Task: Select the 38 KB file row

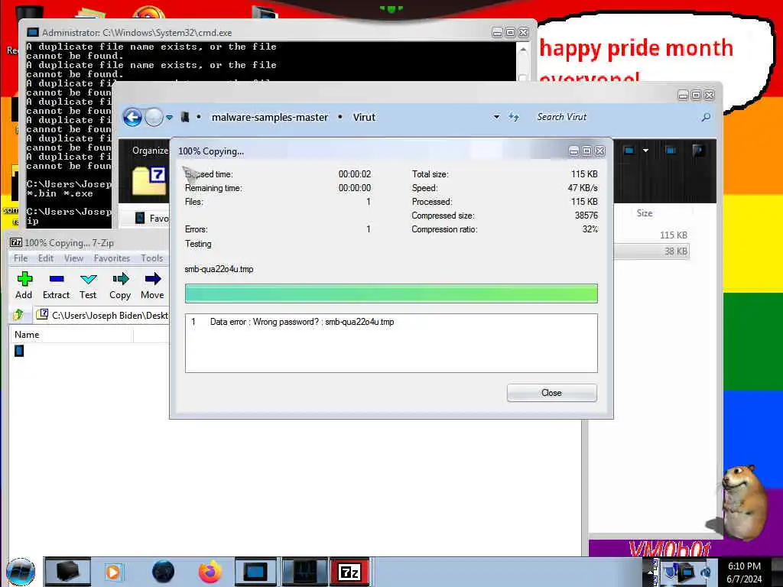Action: click(651, 251)
